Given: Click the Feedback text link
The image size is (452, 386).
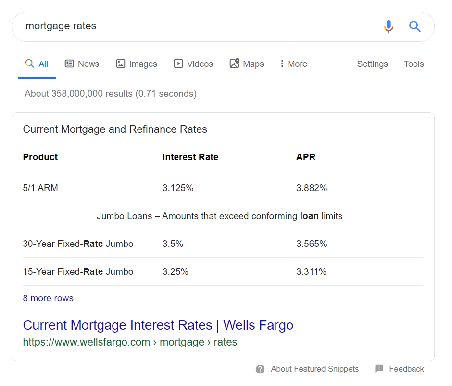Looking at the screenshot, I should pos(406,369).
